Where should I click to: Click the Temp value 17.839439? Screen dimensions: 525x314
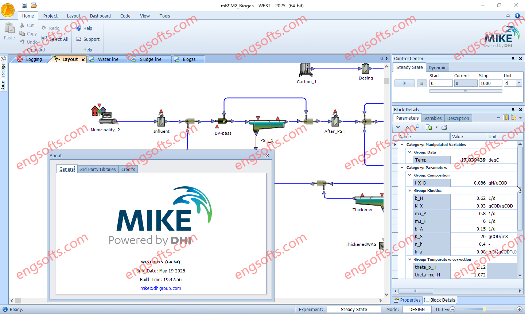click(x=468, y=160)
